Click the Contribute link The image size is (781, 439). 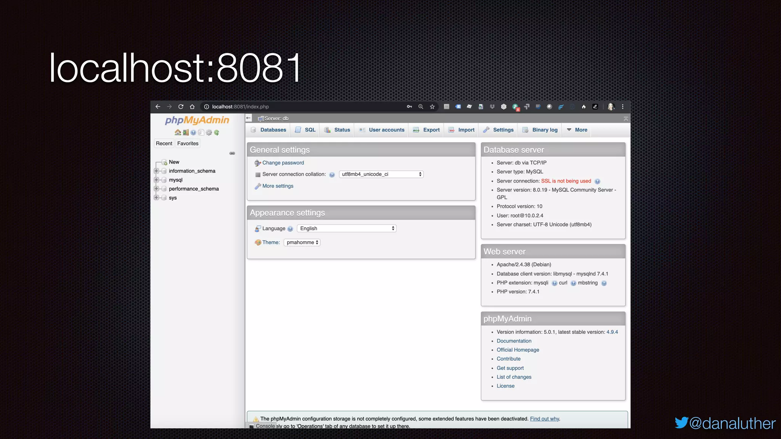click(x=508, y=359)
